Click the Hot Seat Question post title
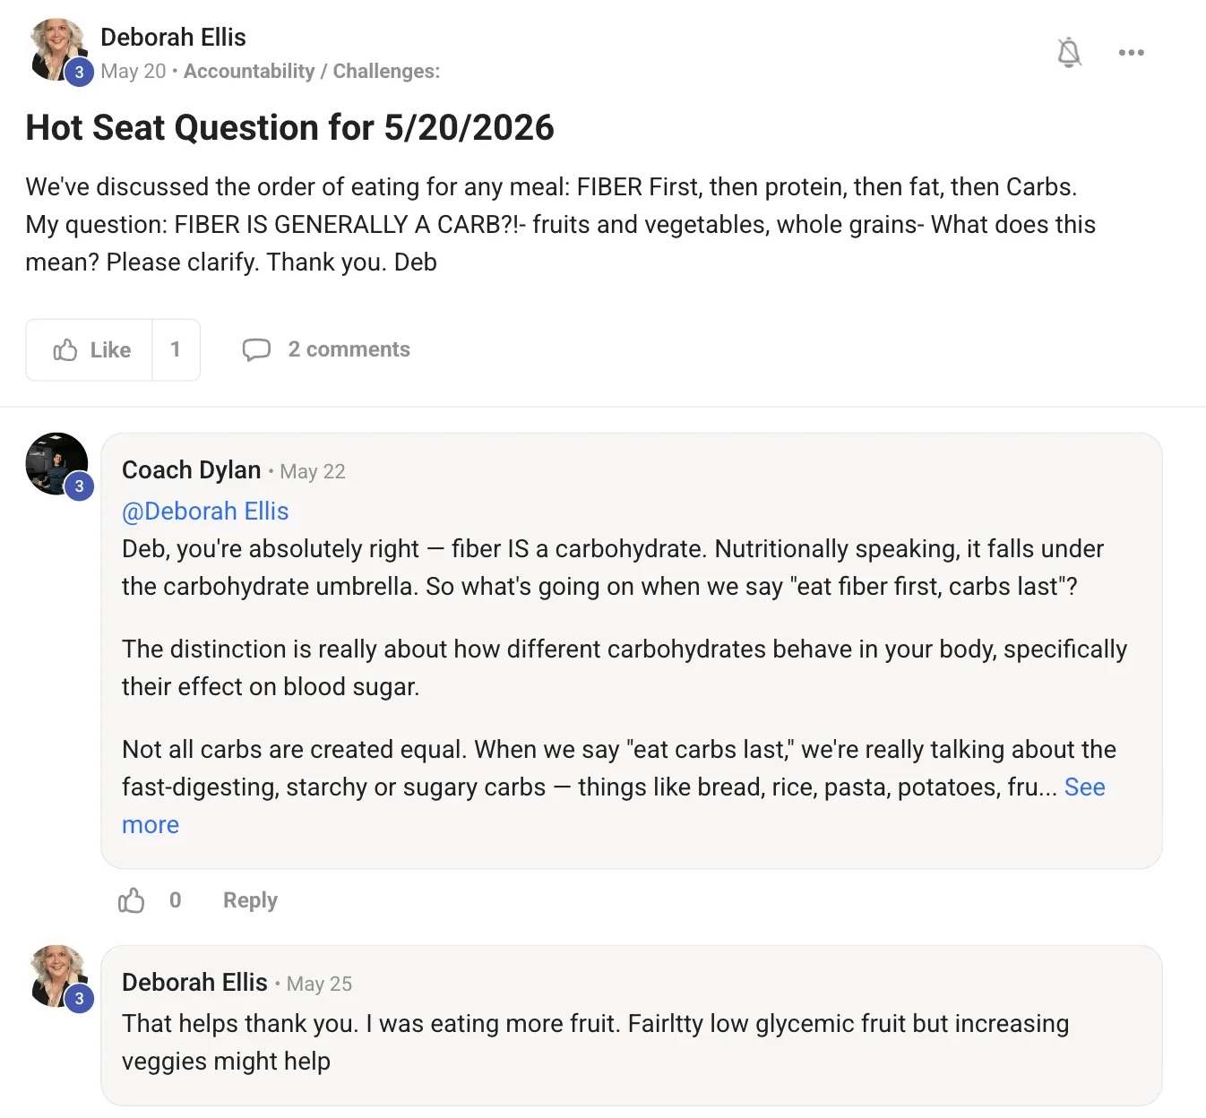 click(289, 128)
